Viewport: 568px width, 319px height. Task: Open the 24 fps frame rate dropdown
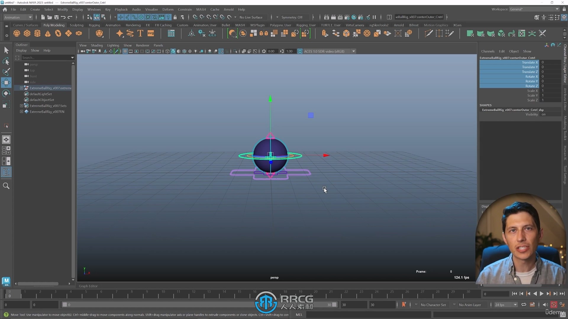click(x=506, y=305)
